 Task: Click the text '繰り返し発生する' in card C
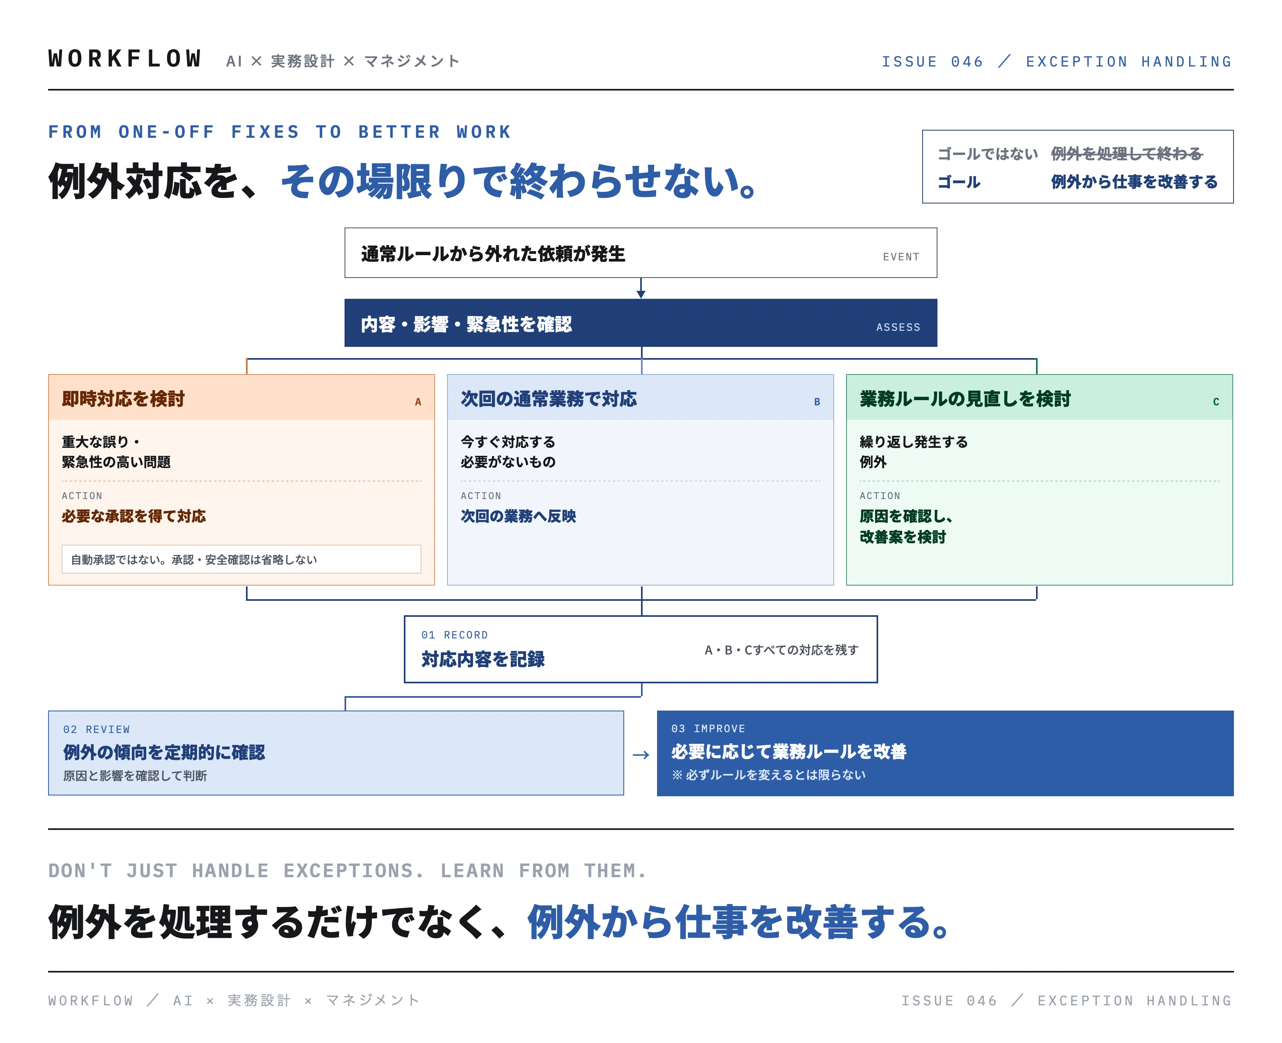tap(913, 441)
